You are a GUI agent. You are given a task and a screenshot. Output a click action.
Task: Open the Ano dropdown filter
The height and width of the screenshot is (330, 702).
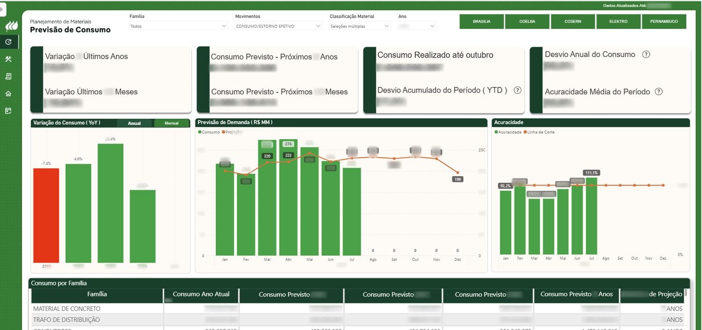pyautogui.click(x=417, y=26)
